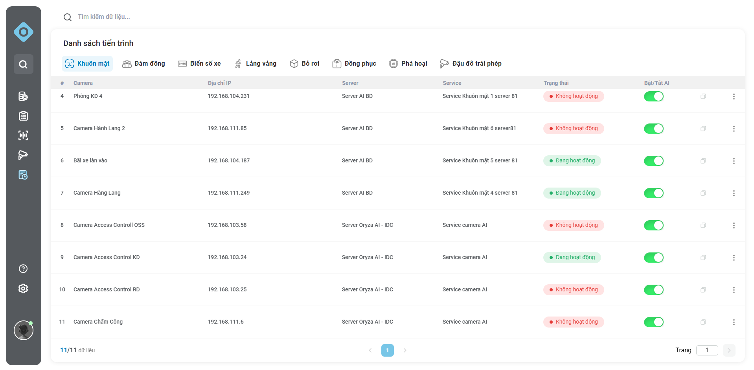Click the Camera Chấm Công name

tap(98, 322)
